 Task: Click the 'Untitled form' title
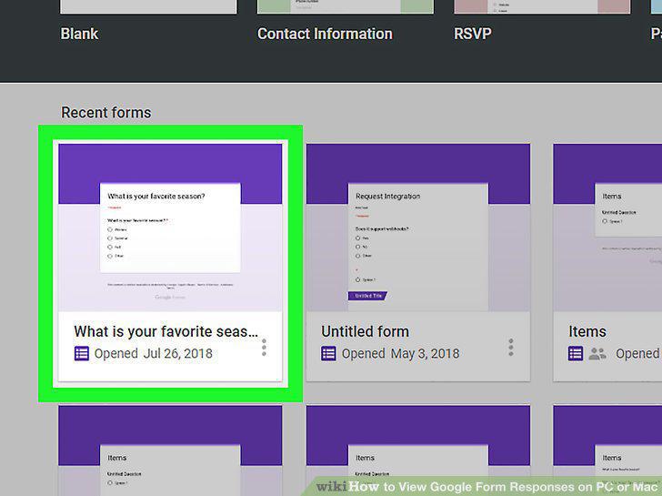(x=366, y=331)
